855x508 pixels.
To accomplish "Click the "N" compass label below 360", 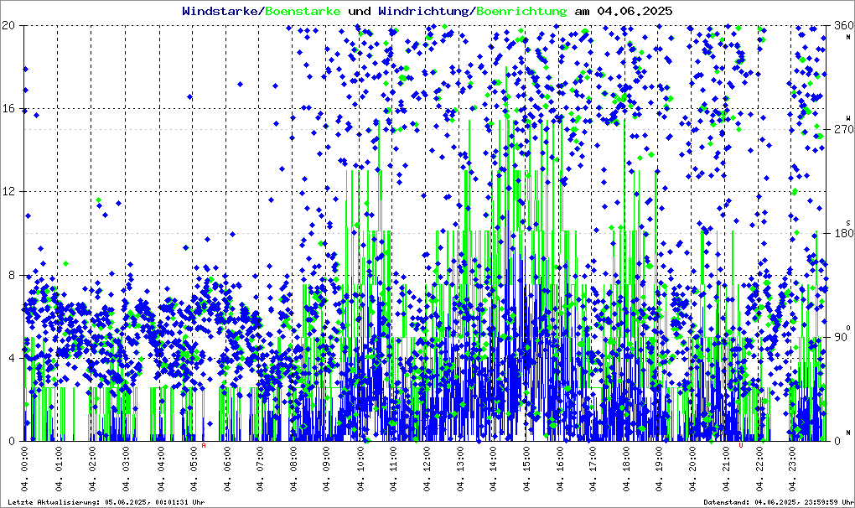I will (x=848, y=37).
